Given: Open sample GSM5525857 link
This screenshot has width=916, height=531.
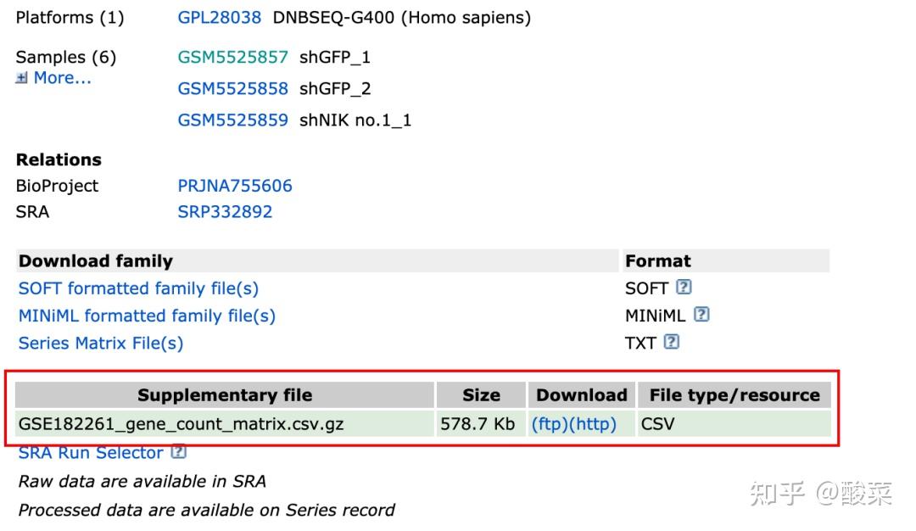Looking at the screenshot, I should click(232, 57).
